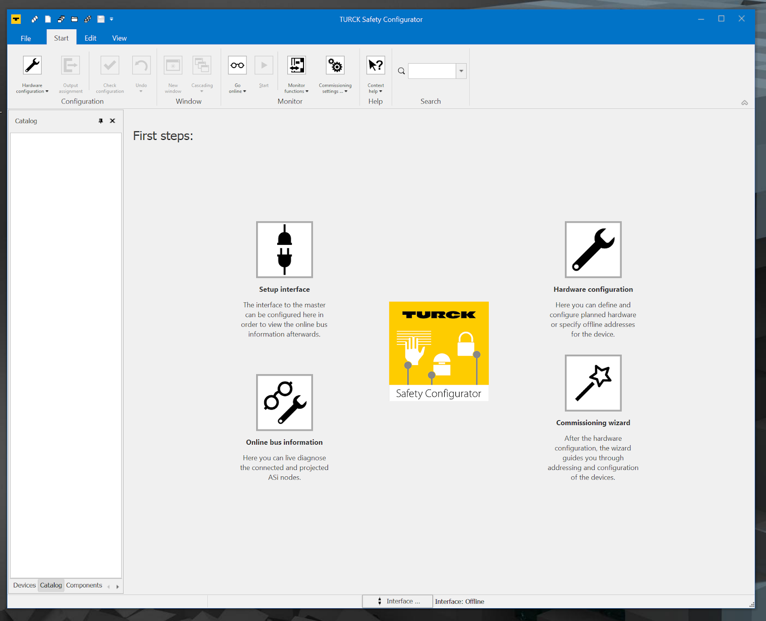Expand the Undo dropdown arrow
Image resolution: width=766 pixels, height=621 pixels.
pyautogui.click(x=141, y=92)
